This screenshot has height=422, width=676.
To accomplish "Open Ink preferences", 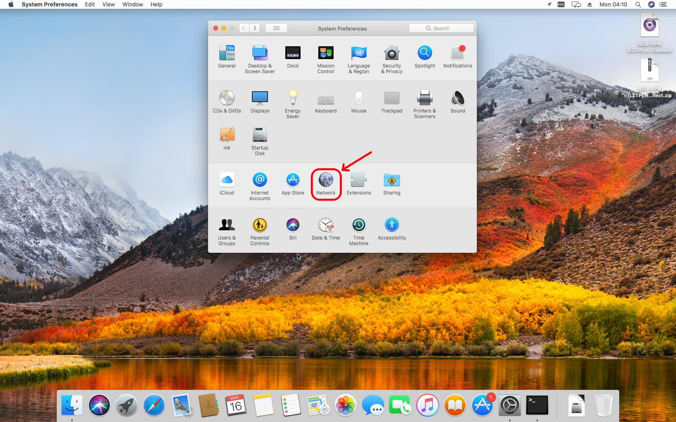I will click(227, 139).
